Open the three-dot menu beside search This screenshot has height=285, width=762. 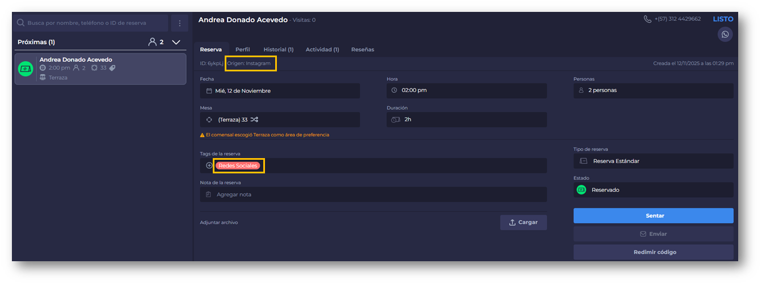coord(179,23)
